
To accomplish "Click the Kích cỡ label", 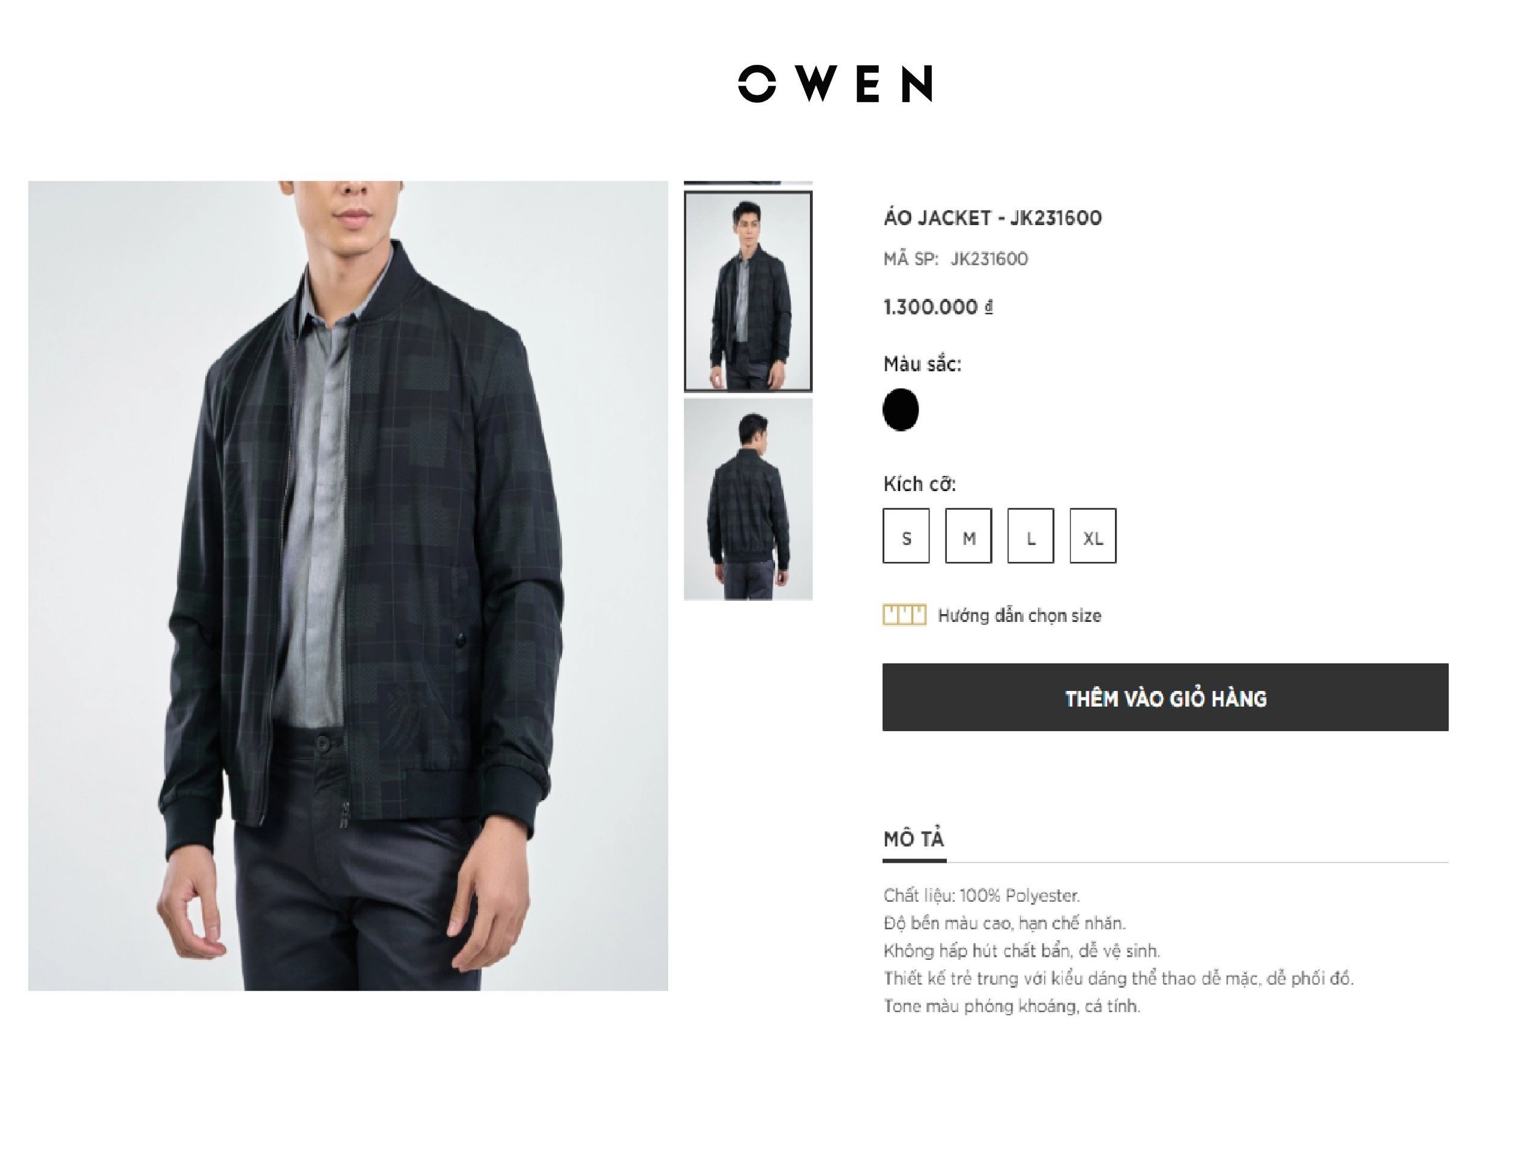I will 919,484.
